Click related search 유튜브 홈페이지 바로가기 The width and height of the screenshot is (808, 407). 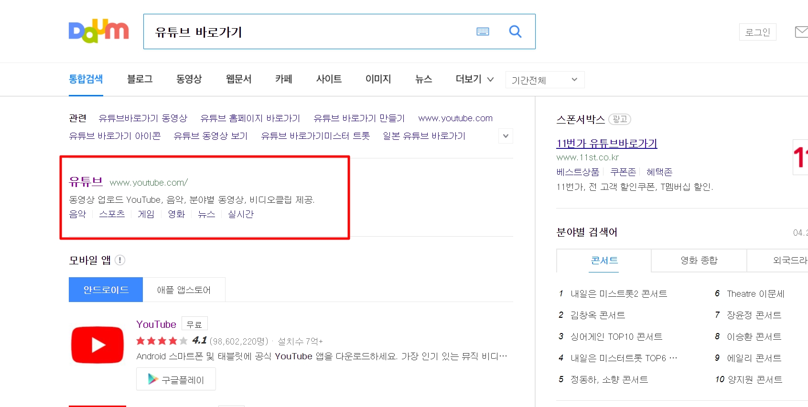(x=250, y=118)
